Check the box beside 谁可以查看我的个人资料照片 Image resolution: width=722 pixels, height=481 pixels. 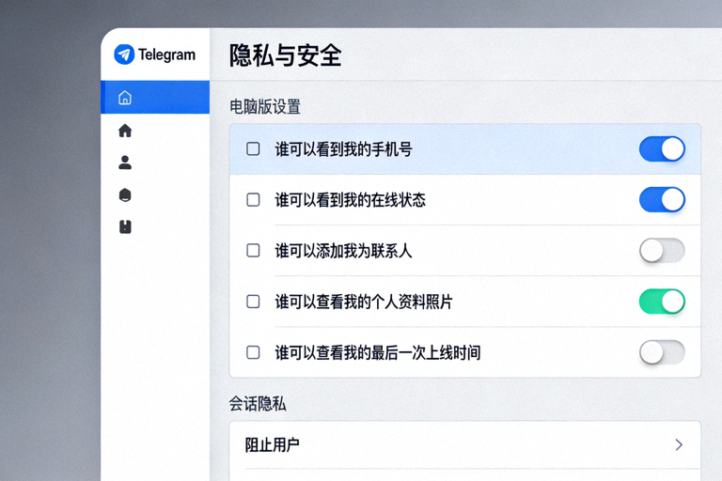coord(253,302)
